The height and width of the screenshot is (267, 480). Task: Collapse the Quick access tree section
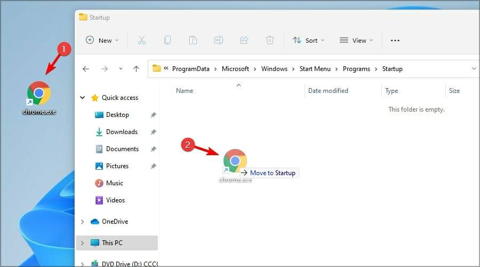point(82,98)
